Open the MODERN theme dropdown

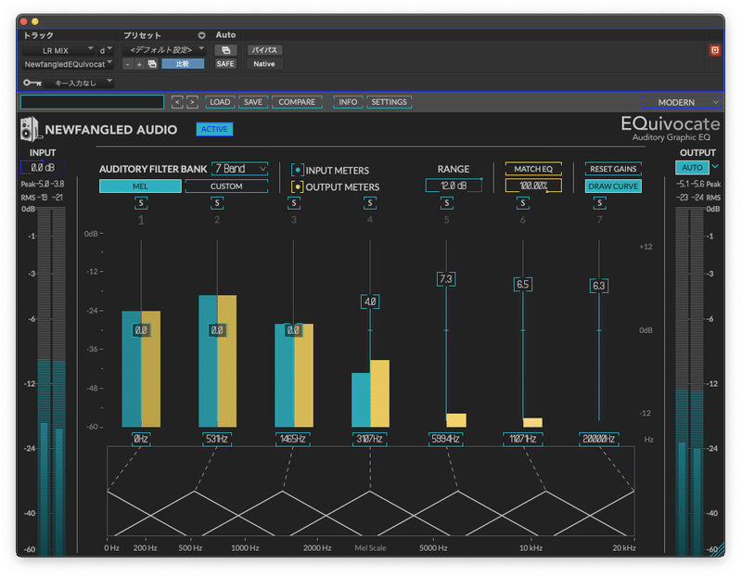[681, 102]
